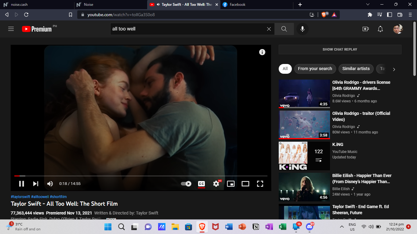The width and height of the screenshot is (417, 234).
Task: Click the install app icon in address bar
Action: (312, 15)
